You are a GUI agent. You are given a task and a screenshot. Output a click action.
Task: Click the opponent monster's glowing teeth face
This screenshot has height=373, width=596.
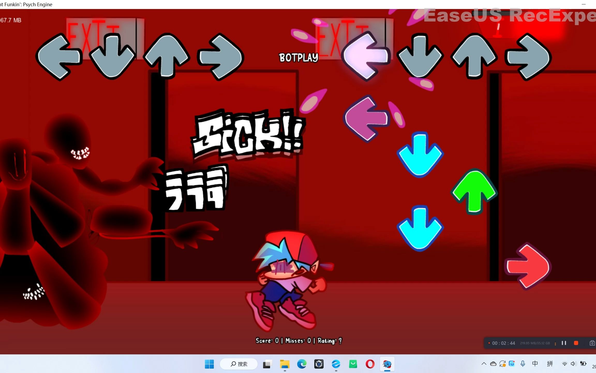[80, 153]
